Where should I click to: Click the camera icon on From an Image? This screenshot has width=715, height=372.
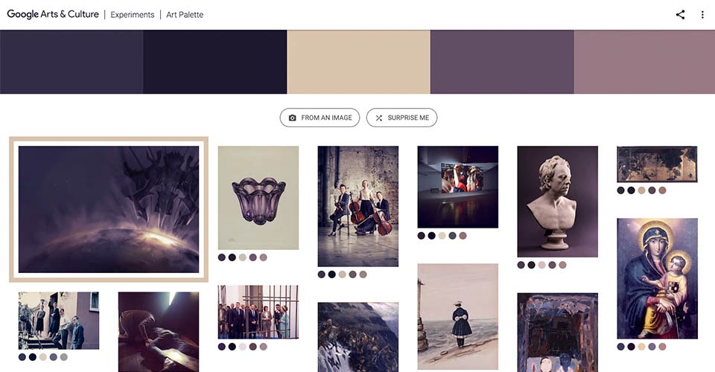tap(292, 118)
